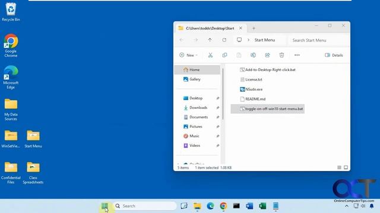Select the README.md file
This screenshot has width=380, height=213.
pos(252,99)
